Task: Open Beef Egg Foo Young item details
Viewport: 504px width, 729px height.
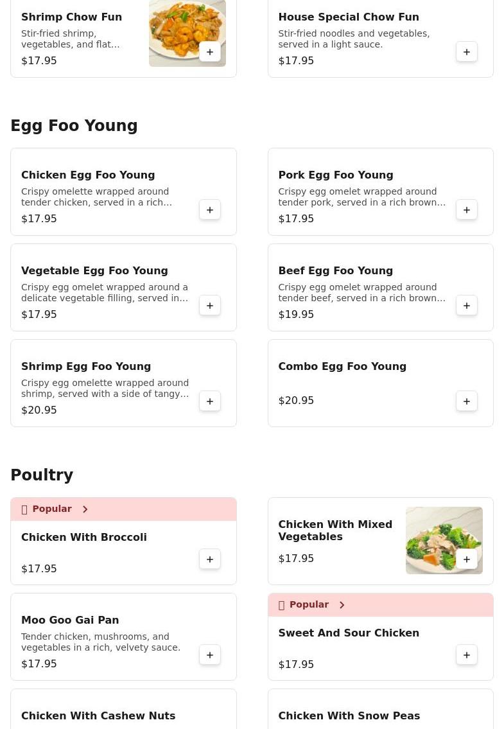Action: point(335,271)
